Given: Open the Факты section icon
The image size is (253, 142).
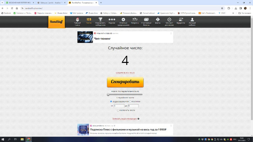Looking at the screenshot, I should tap(158, 20).
